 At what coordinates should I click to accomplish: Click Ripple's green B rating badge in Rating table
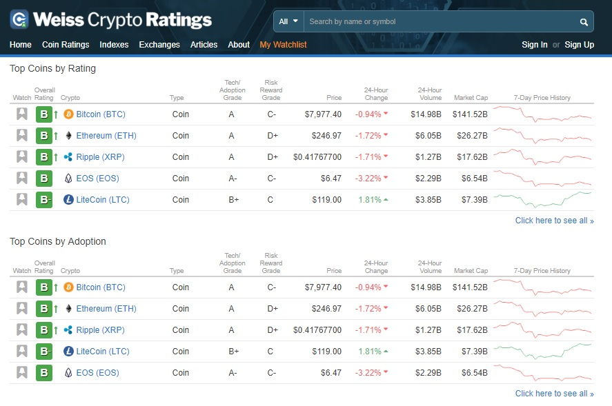[x=44, y=157]
